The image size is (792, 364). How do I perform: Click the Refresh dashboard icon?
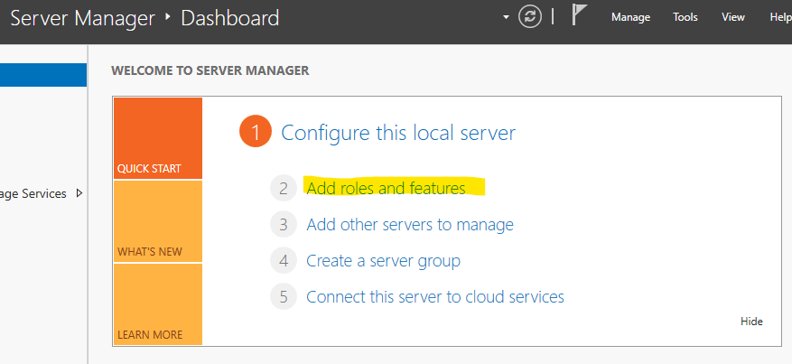(530, 17)
